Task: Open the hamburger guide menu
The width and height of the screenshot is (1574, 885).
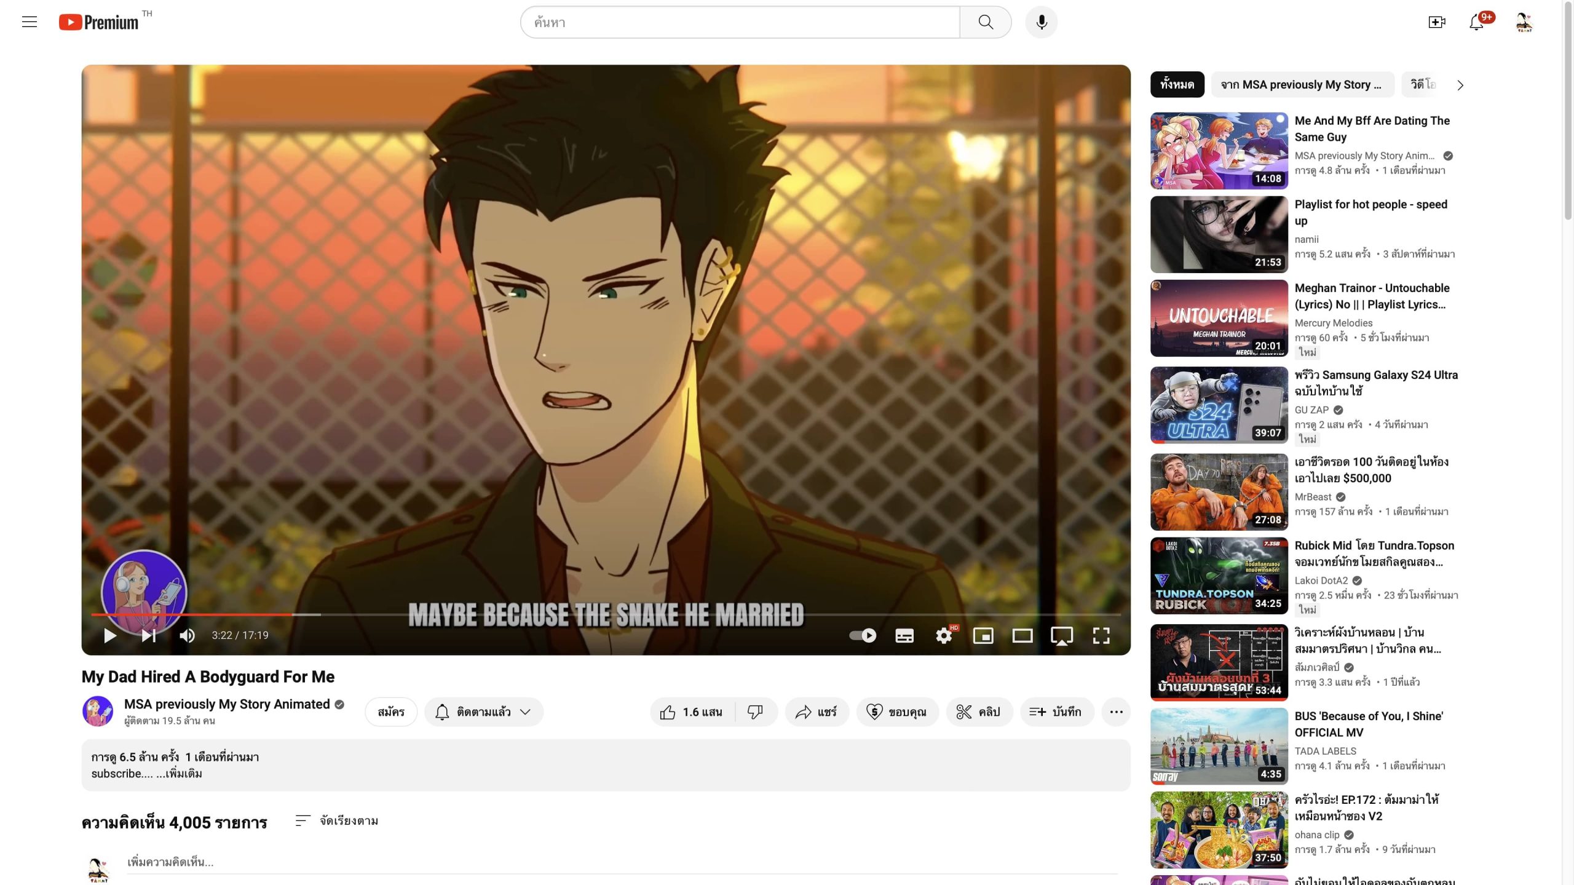Action: pos(30,22)
